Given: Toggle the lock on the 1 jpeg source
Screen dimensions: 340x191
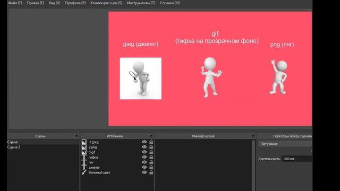Looking at the screenshot, I should coord(151,142).
